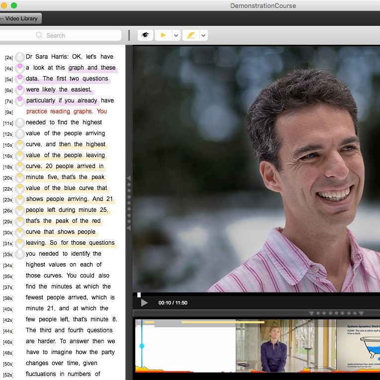Click the yellow play flag toolbar icon

tap(163, 35)
